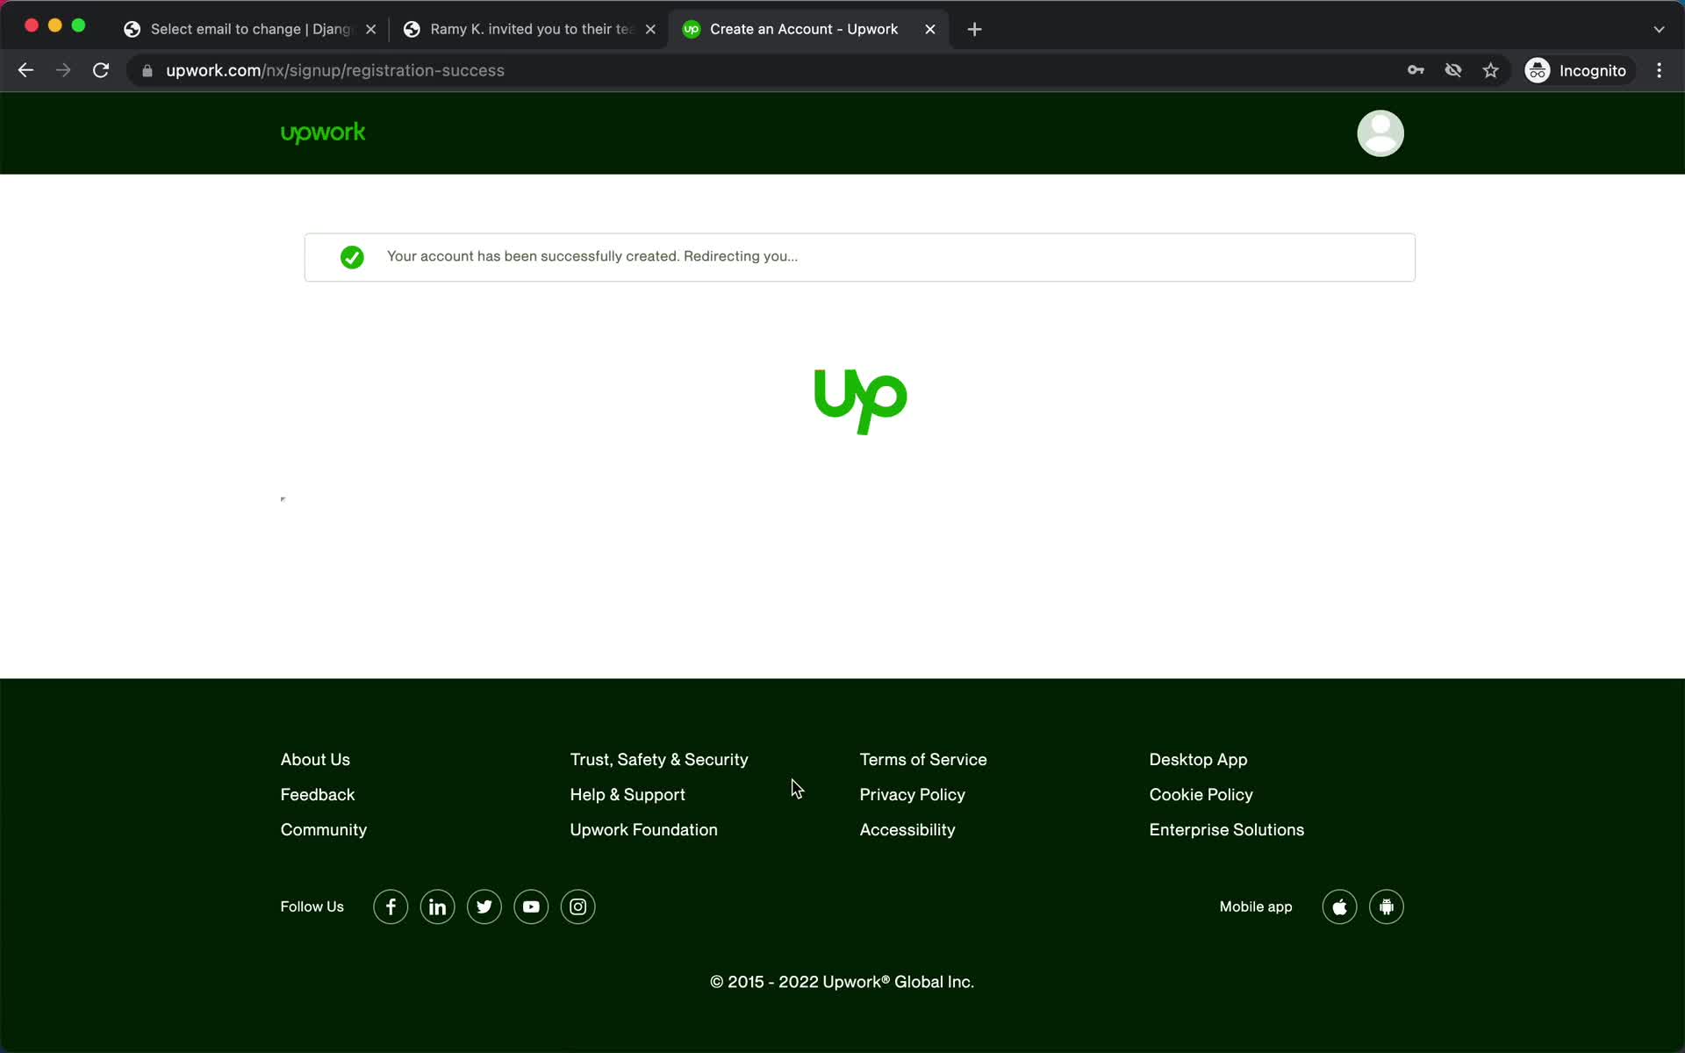Download the iOS app via Apple icon
Screen dimensions: 1685x1053
coord(1339,906)
